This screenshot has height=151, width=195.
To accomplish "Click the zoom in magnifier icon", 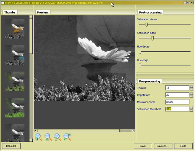I will 38,137.
